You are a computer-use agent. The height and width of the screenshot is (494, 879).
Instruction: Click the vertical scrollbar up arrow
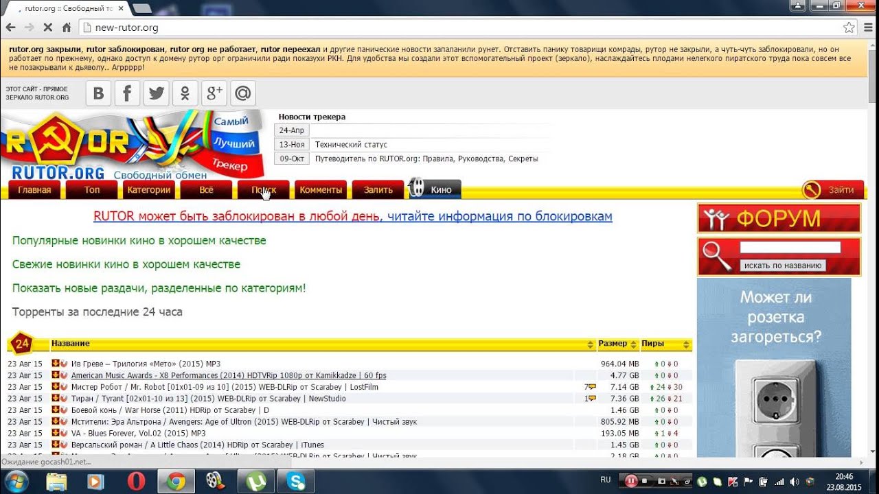873,45
